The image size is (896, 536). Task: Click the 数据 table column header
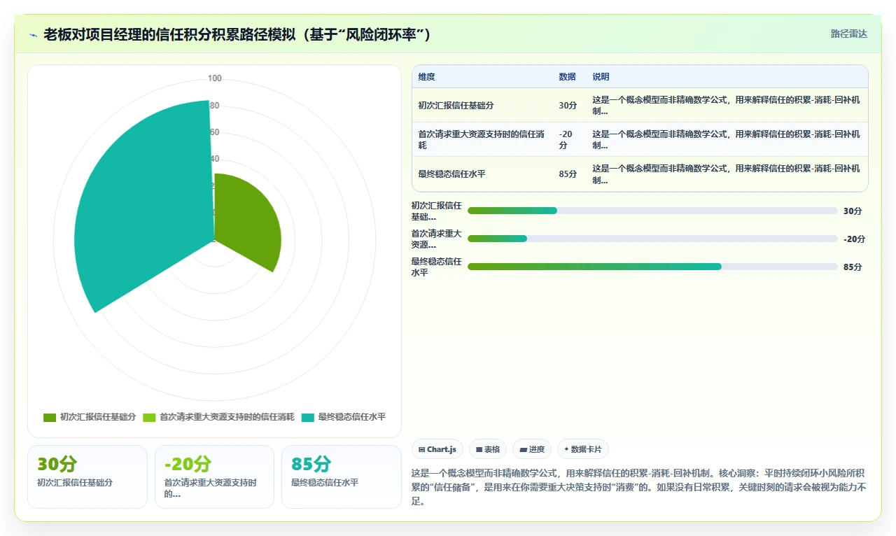coord(567,77)
